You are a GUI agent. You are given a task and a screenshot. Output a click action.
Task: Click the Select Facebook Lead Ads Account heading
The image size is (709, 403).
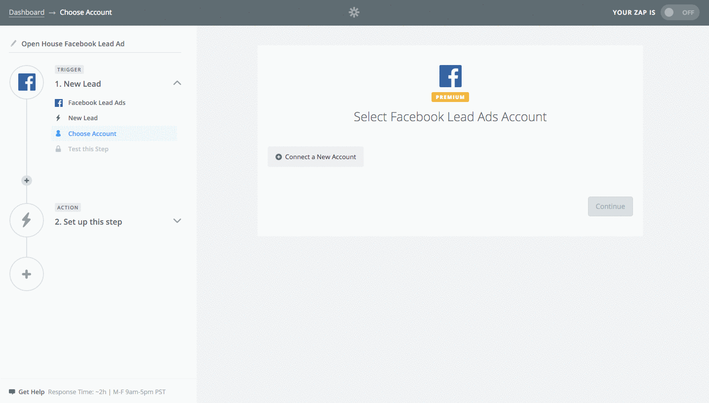(x=450, y=117)
